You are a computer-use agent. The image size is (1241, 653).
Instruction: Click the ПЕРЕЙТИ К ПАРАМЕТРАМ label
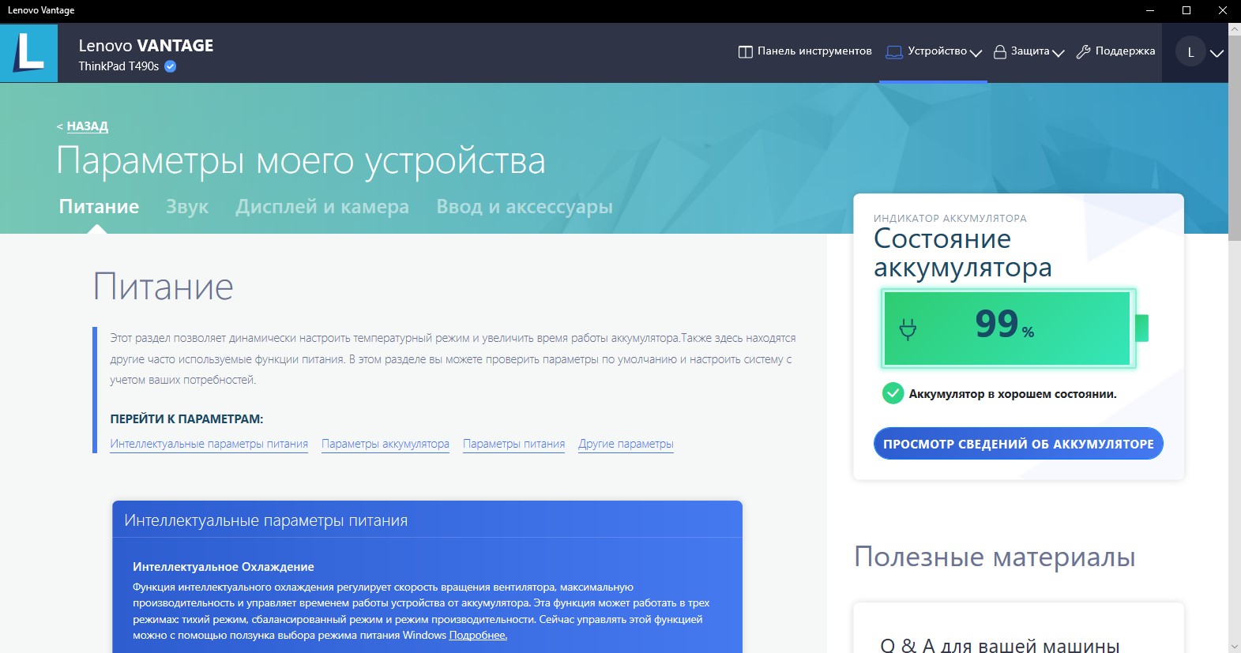[186, 419]
